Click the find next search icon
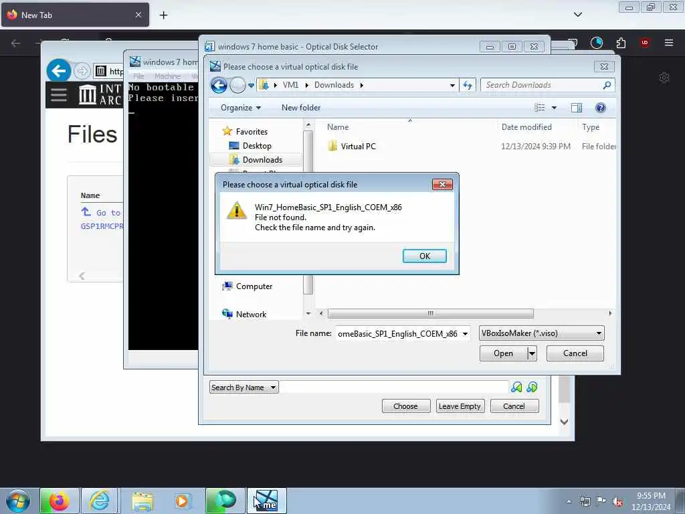 click(532, 388)
